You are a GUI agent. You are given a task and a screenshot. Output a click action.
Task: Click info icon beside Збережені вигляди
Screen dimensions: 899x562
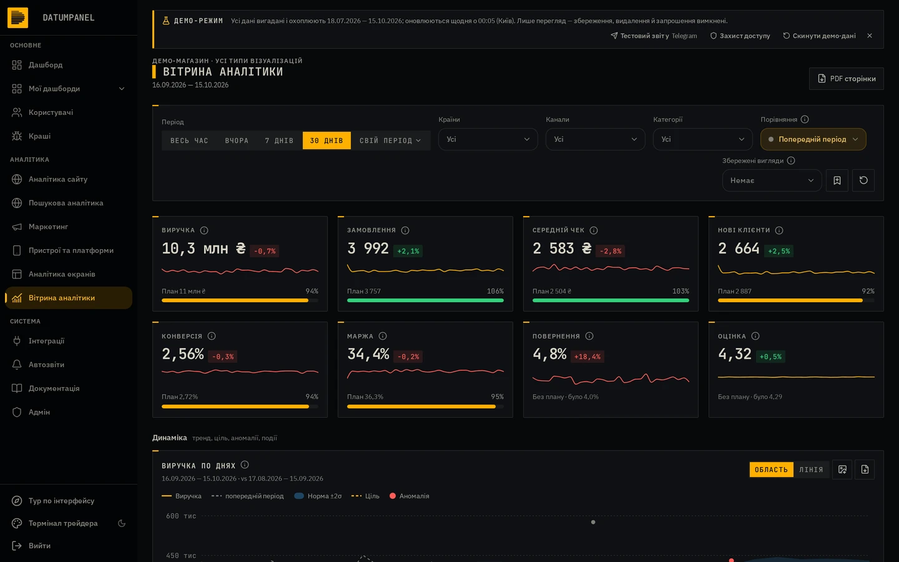(791, 160)
